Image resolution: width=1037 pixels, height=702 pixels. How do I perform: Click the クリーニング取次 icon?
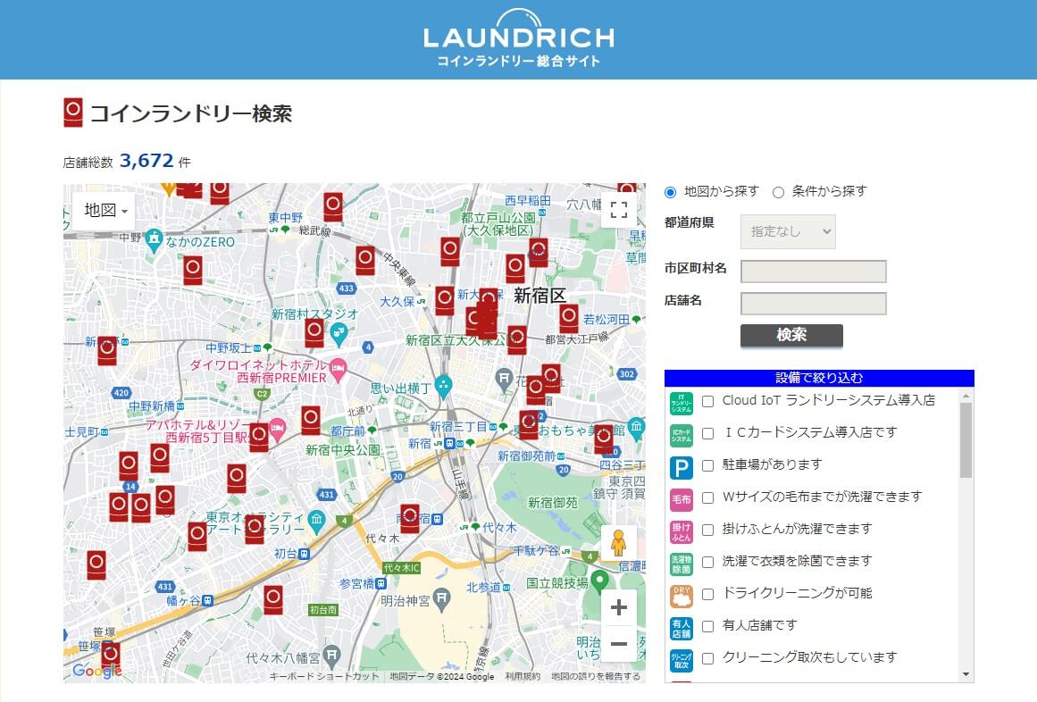682,657
